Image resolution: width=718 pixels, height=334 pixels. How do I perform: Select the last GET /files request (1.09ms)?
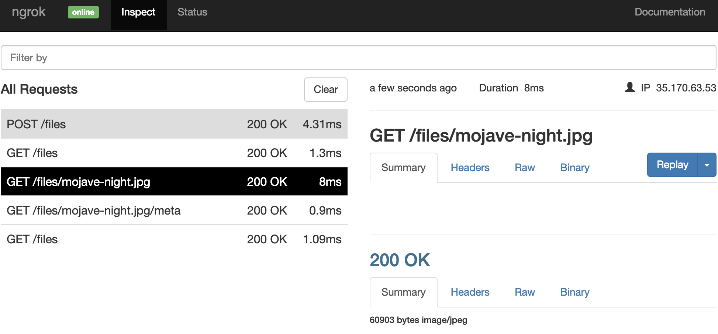(x=174, y=239)
